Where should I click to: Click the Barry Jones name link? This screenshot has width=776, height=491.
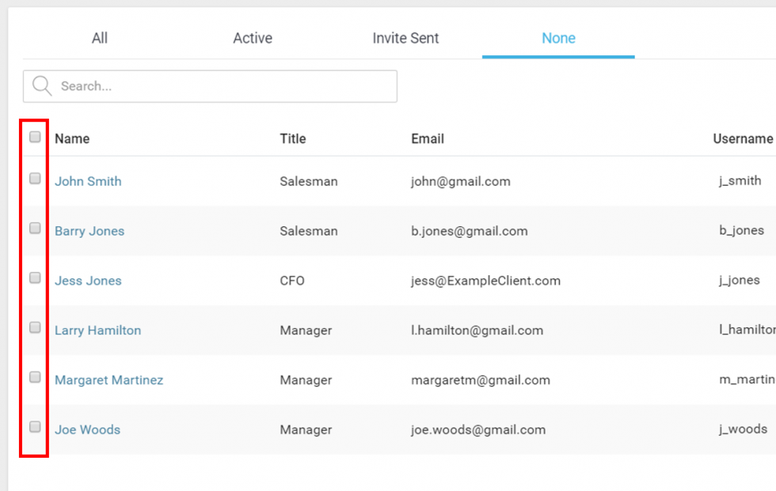(x=89, y=231)
